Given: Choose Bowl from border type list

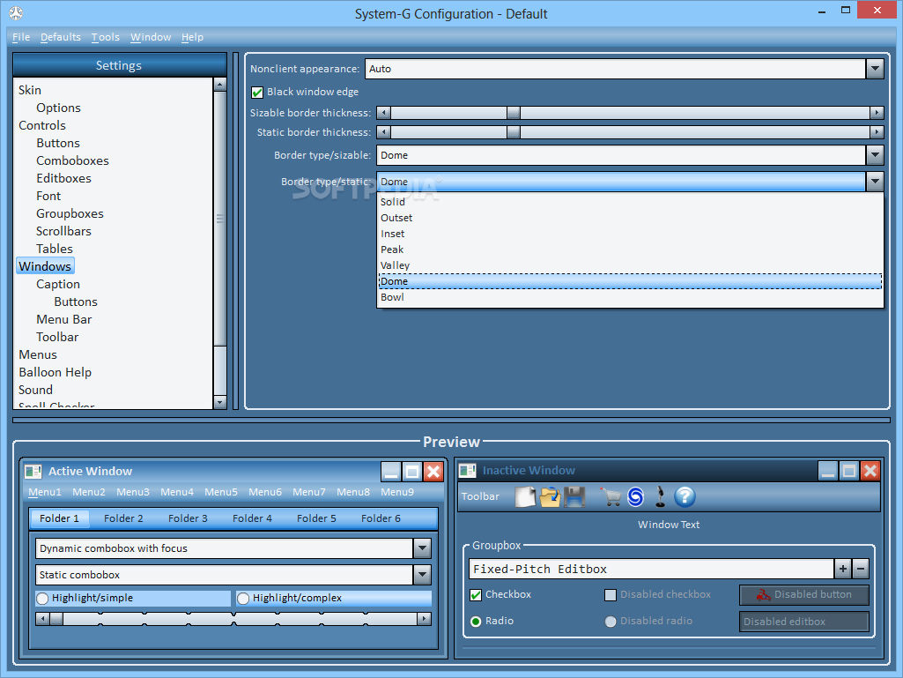Looking at the screenshot, I should pyautogui.click(x=630, y=297).
